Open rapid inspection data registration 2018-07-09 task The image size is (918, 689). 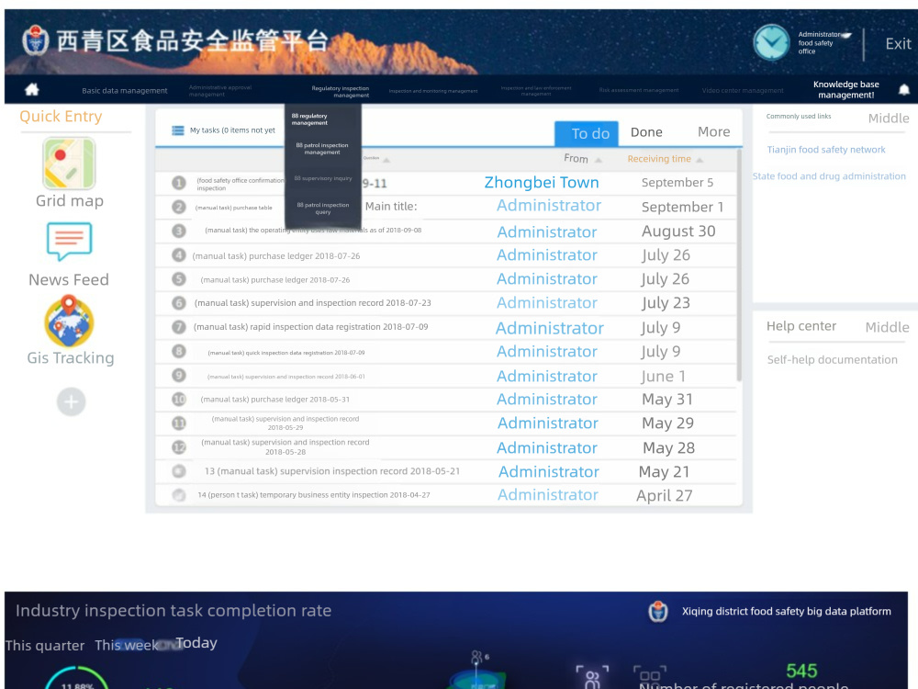point(310,327)
